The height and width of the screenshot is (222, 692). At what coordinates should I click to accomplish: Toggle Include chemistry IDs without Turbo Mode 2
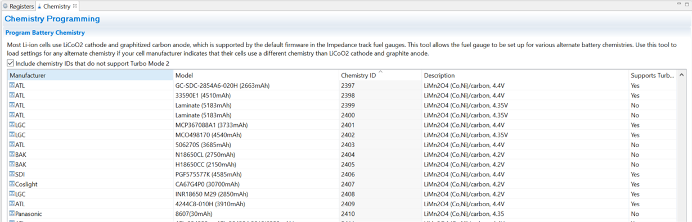(11, 64)
